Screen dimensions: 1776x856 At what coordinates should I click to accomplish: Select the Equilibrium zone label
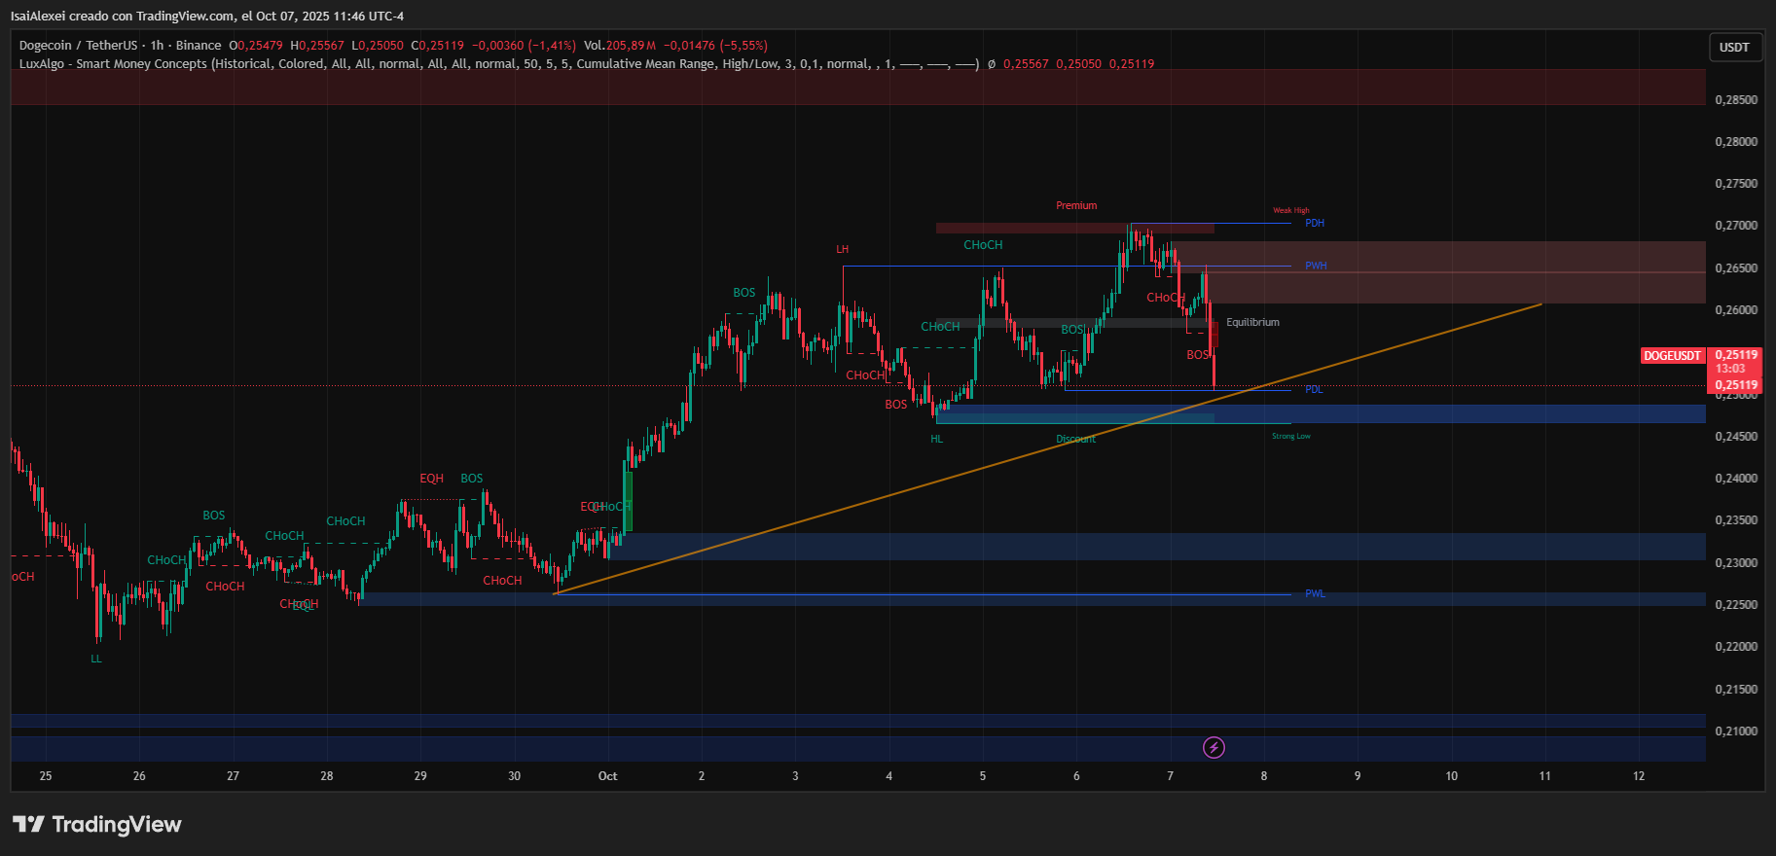click(1252, 323)
